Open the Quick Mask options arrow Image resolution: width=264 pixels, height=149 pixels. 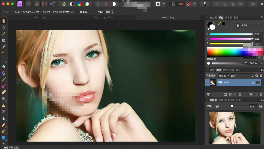click(164, 4)
